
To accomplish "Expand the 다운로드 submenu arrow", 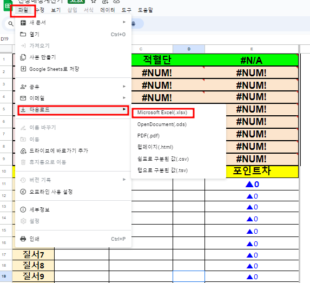I will pyautogui.click(x=124, y=109).
